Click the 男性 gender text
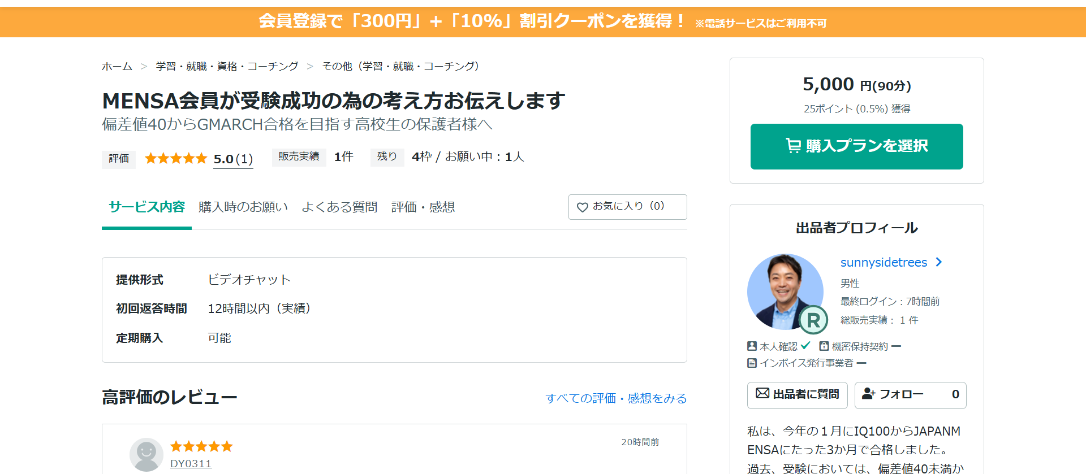 [x=850, y=283]
